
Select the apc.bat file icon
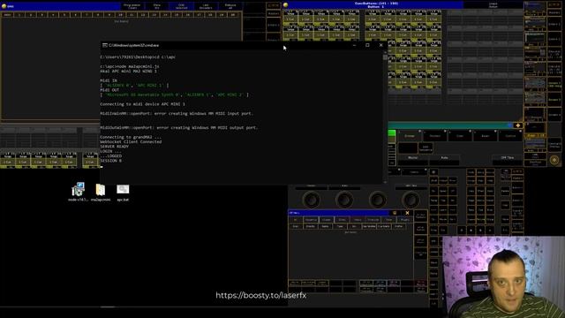coord(123,189)
